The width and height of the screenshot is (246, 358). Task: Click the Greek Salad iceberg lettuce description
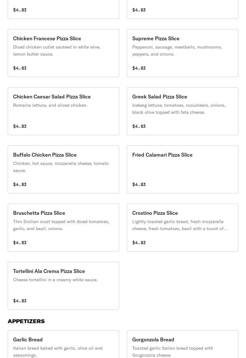(179, 109)
